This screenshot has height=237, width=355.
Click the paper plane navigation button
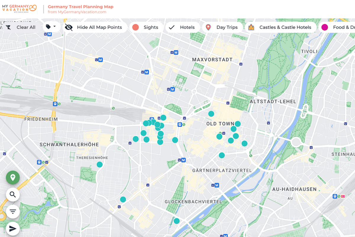click(x=13, y=228)
